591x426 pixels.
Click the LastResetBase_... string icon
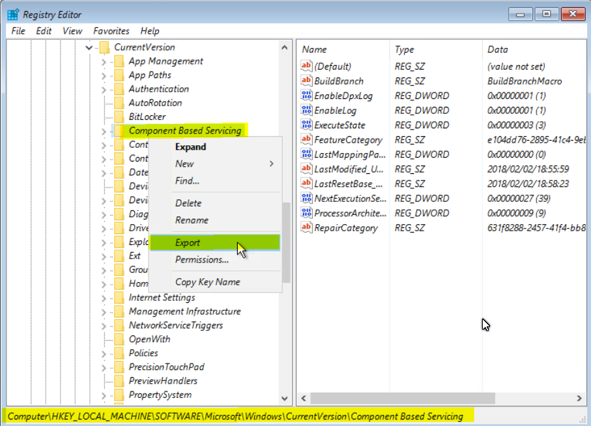pyautogui.click(x=306, y=184)
